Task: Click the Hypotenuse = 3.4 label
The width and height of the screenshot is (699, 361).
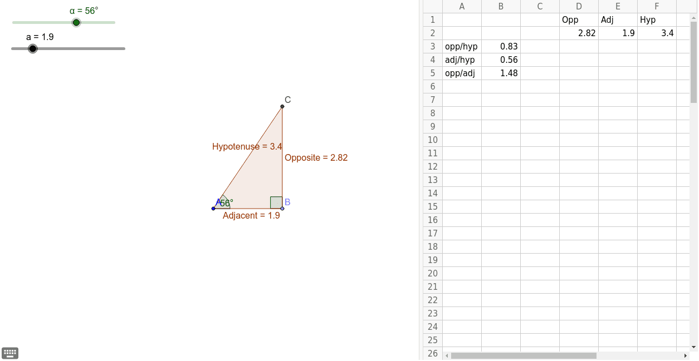Action: click(247, 147)
